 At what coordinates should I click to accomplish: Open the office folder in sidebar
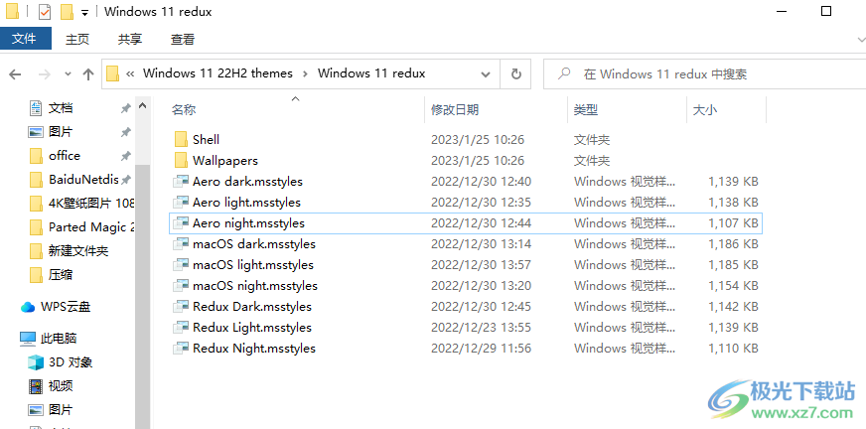(x=55, y=156)
